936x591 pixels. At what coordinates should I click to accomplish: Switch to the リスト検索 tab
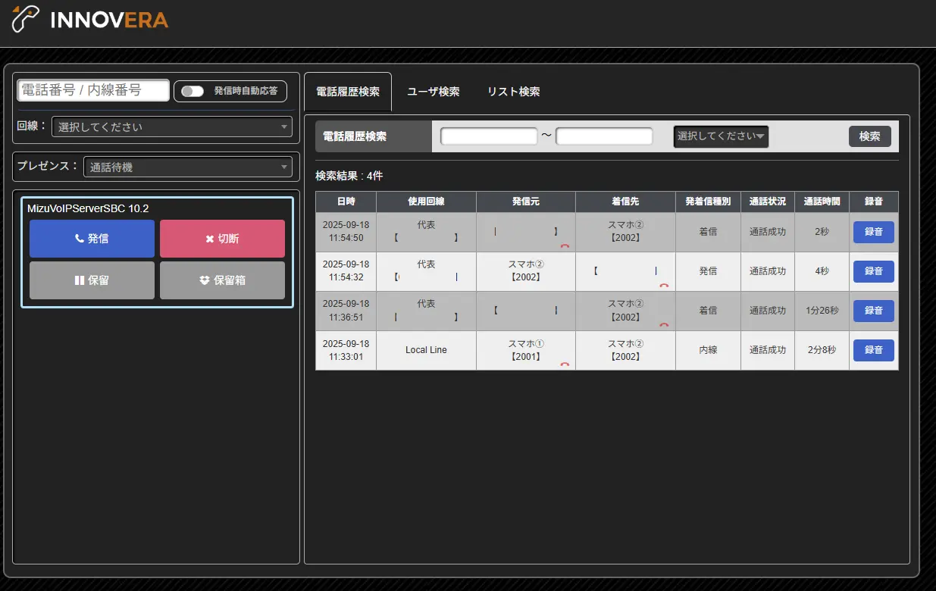click(x=513, y=92)
